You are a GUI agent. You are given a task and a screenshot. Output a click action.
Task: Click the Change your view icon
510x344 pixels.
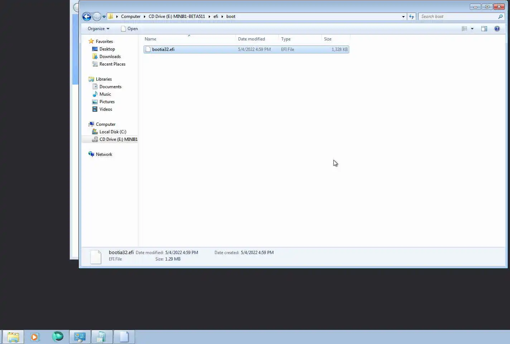point(465,29)
